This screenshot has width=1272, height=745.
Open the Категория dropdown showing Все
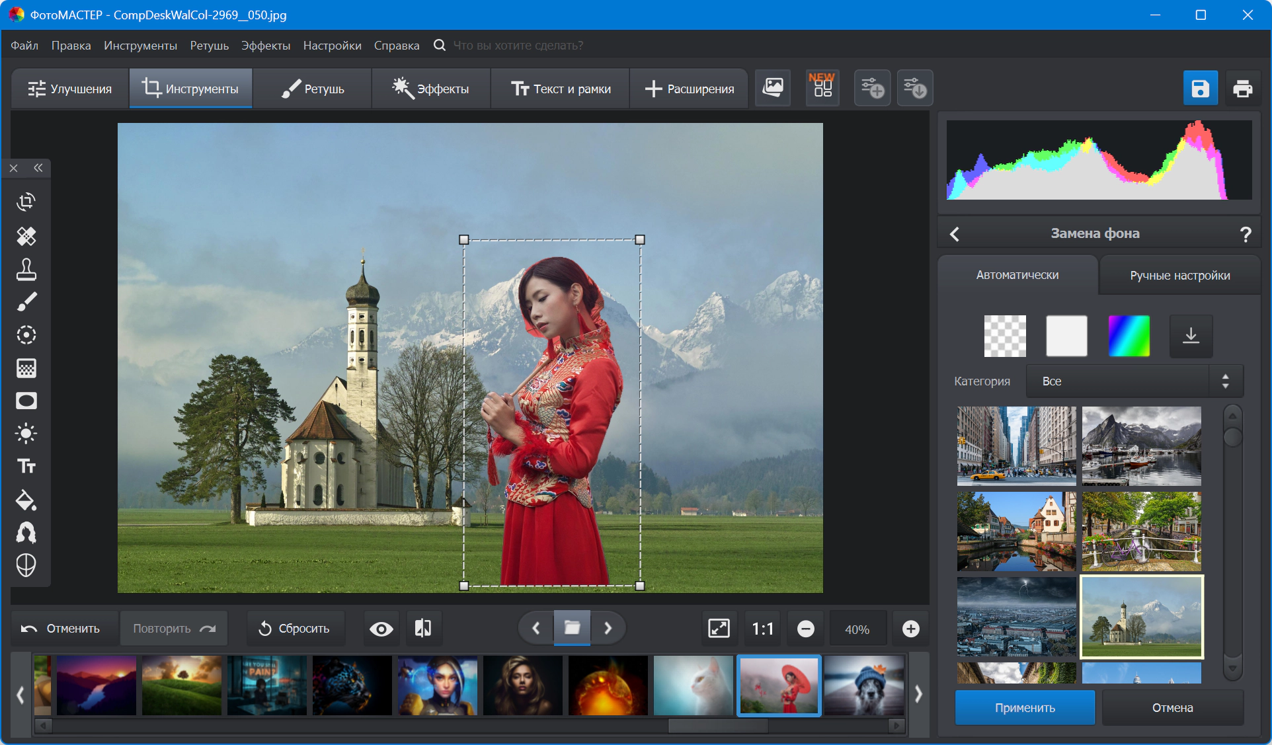click(1134, 381)
